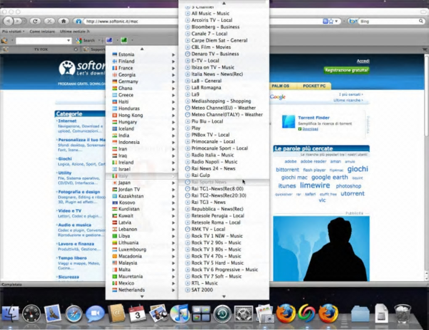
Task: Click the limewire search tag
Action: tap(315, 185)
